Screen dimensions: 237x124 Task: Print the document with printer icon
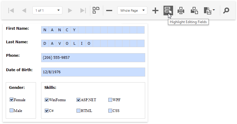tap(181, 11)
